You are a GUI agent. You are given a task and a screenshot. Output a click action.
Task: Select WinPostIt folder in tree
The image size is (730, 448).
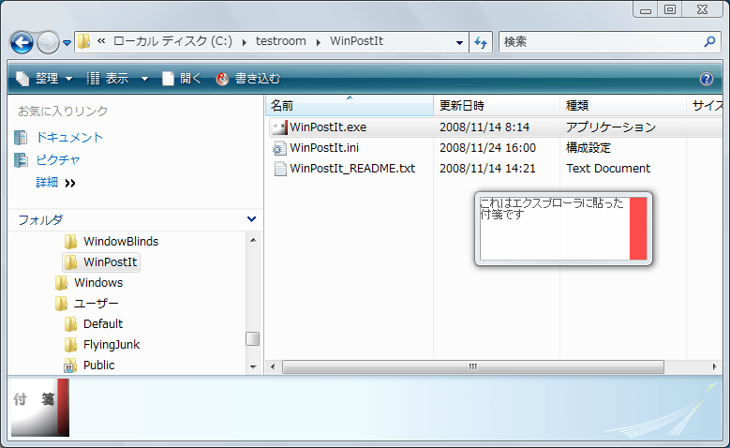(x=101, y=261)
